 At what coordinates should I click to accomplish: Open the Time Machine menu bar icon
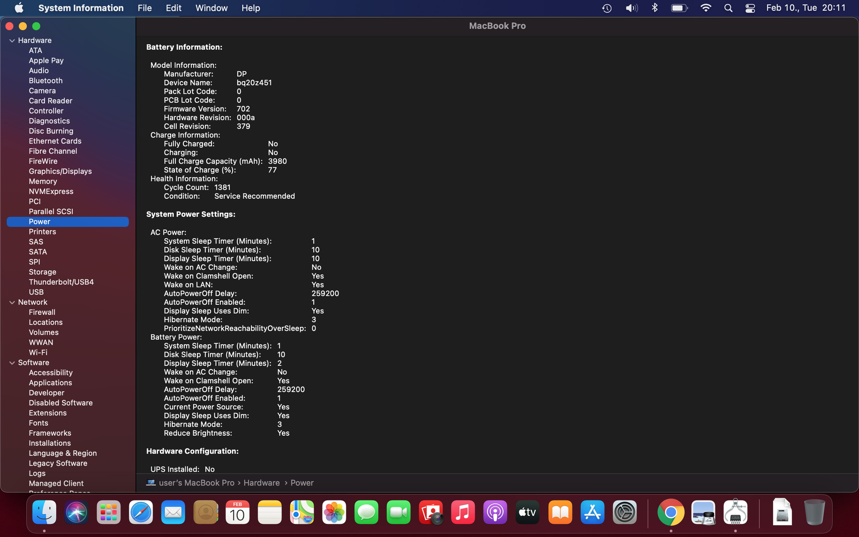[x=607, y=8]
